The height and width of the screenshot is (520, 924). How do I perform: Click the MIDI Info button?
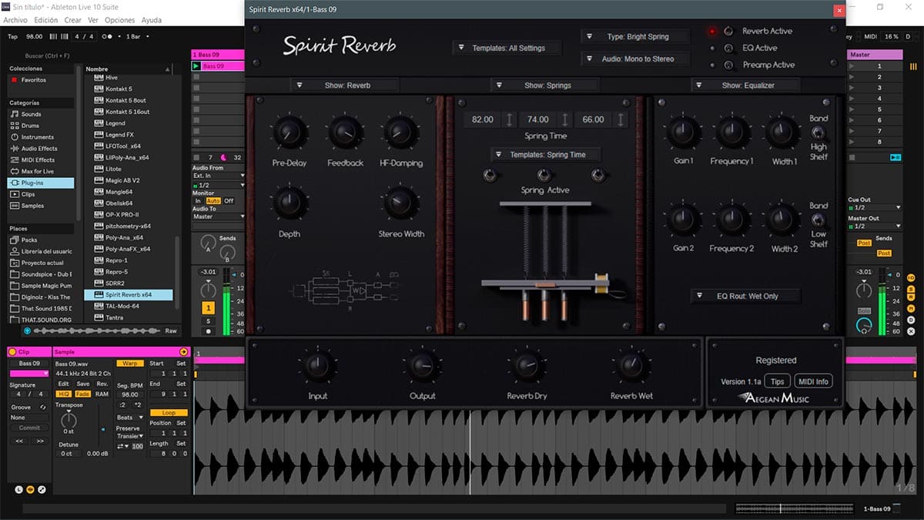point(814,381)
